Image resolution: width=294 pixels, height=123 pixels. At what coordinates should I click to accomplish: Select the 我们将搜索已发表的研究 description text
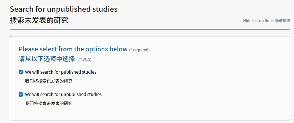tap(49, 81)
